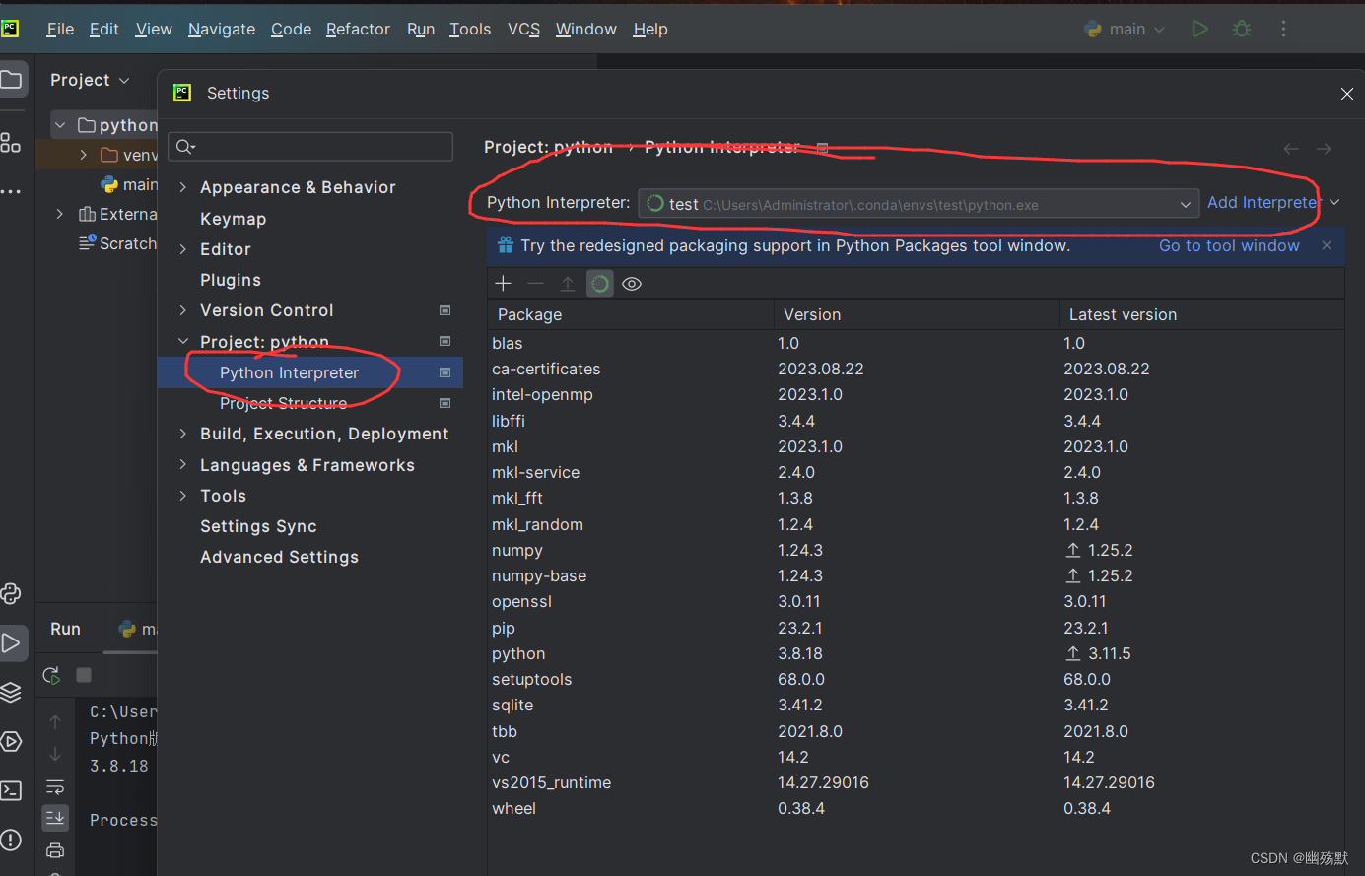Image resolution: width=1365 pixels, height=876 pixels.
Task: Expand Build, Execution, Deployment settings
Action: pyautogui.click(x=183, y=434)
